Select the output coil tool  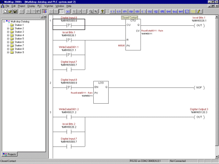(x=144, y=11)
